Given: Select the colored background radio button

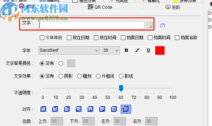Looking at the screenshot, I should tap(61, 63).
